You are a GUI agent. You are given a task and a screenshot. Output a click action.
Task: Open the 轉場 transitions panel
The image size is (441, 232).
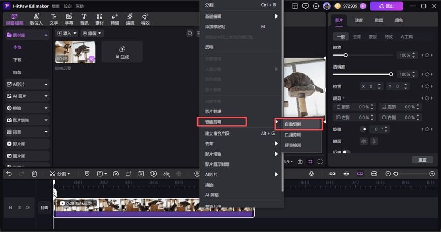[x=114, y=20]
